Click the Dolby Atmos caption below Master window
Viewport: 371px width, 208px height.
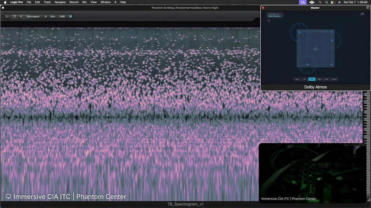(315, 87)
